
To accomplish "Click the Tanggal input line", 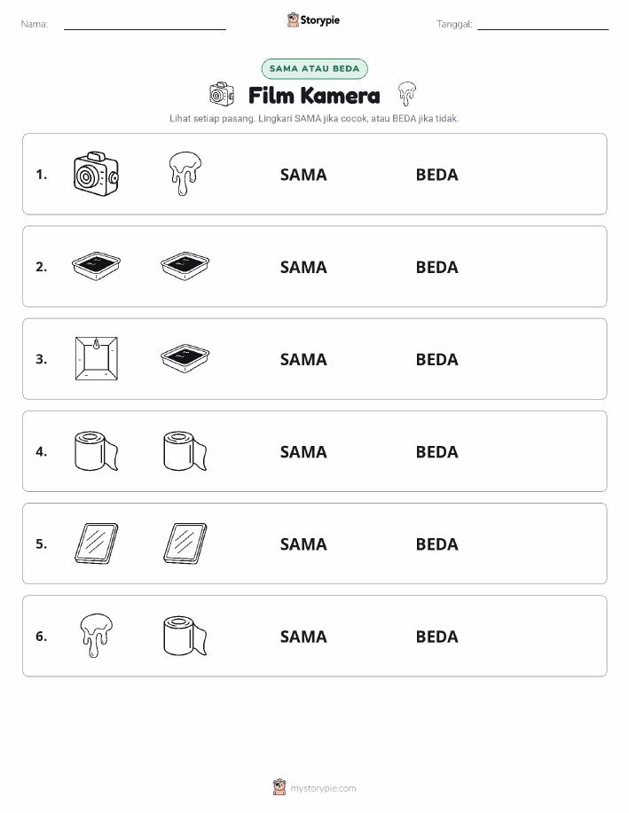I will (543, 25).
